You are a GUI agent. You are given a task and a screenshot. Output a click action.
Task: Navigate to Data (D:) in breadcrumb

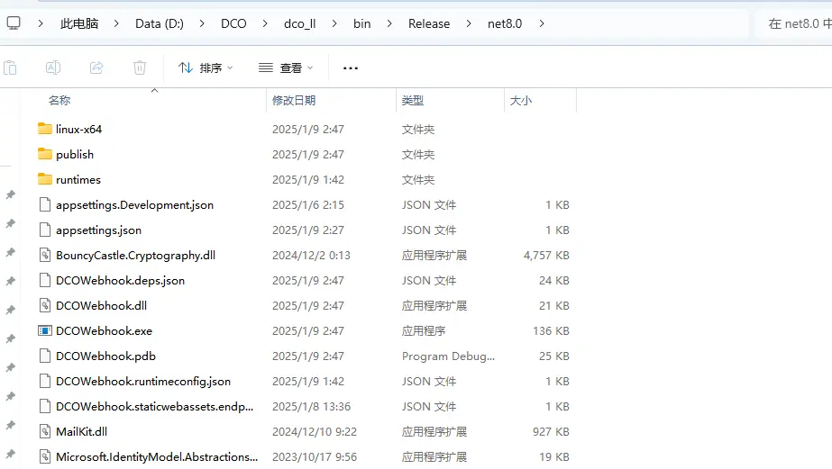(160, 23)
